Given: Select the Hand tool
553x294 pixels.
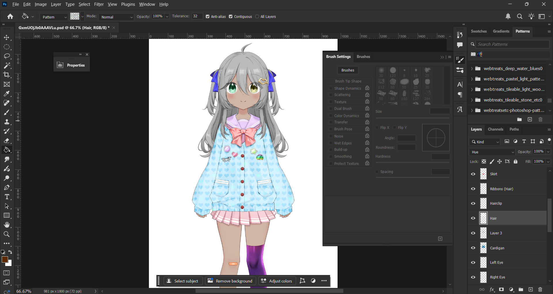Looking at the screenshot, I should pyautogui.click(x=7, y=225).
